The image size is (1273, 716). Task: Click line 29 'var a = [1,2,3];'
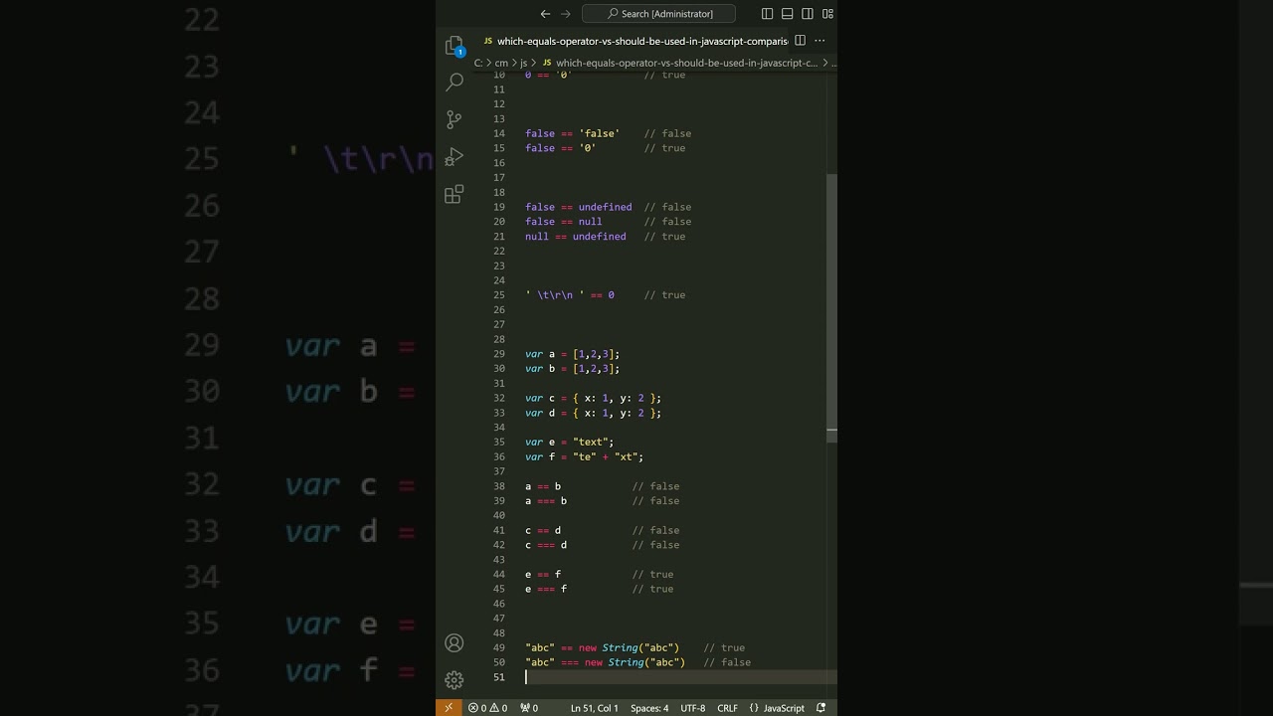[x=572, y=354]
